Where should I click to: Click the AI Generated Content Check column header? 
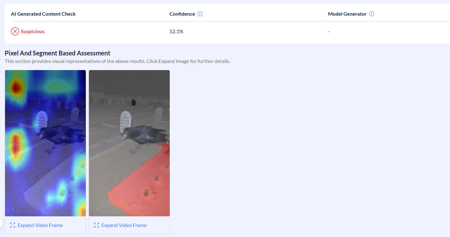pyautogui.click(x=43, y=14)
